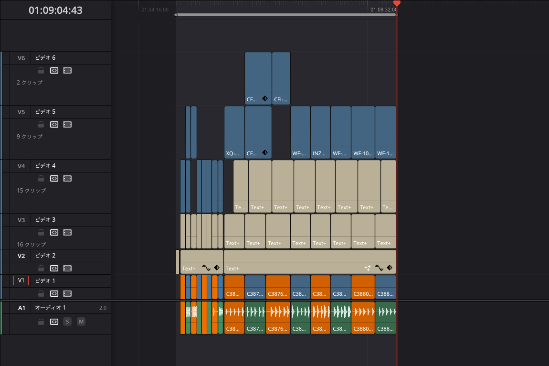Select the INZ clip on Video 5
The image size is (549, 366).
320,132
